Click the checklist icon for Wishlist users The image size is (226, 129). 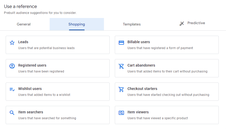click(x=12, y=89)
